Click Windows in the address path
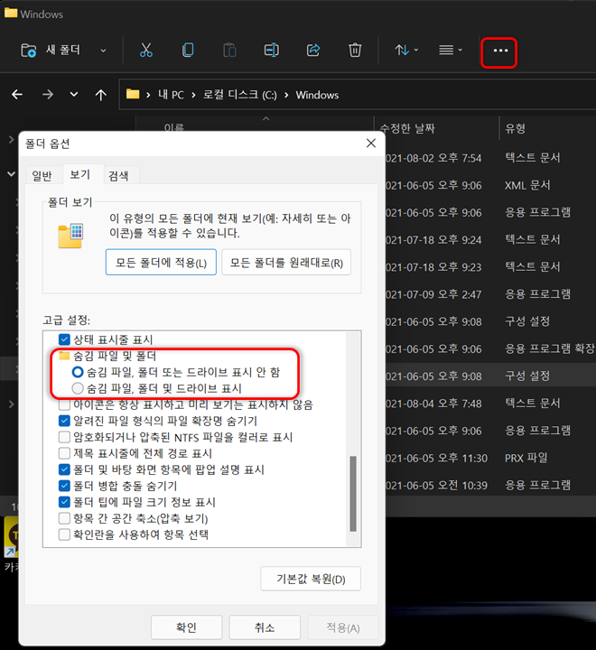Image resolution: width=596 pixels, height=650 pixels. 317,95
